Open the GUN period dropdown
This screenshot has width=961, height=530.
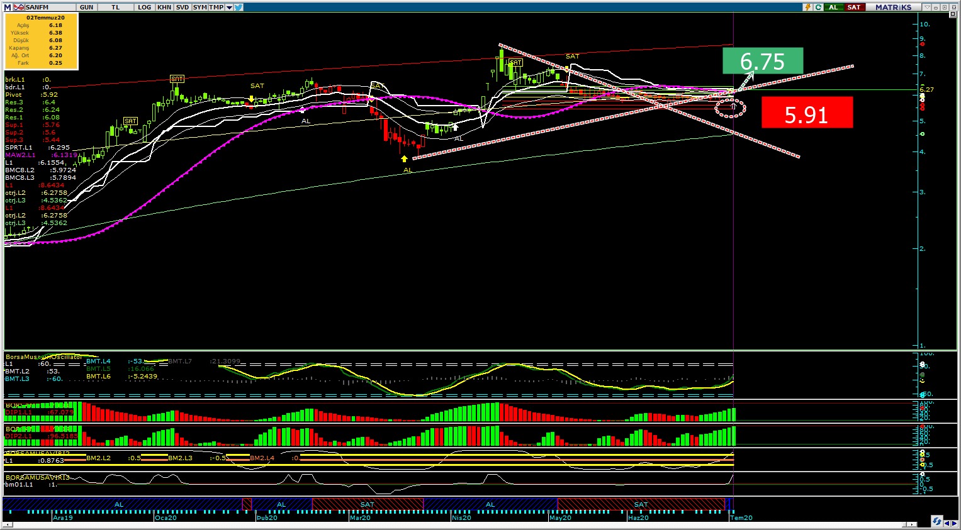tap(86, 7)
